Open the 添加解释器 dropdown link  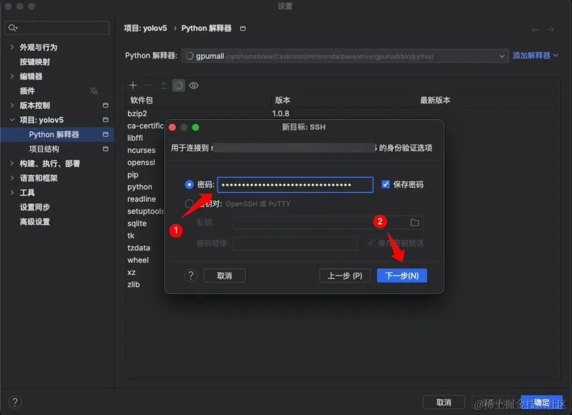[535, 55]
